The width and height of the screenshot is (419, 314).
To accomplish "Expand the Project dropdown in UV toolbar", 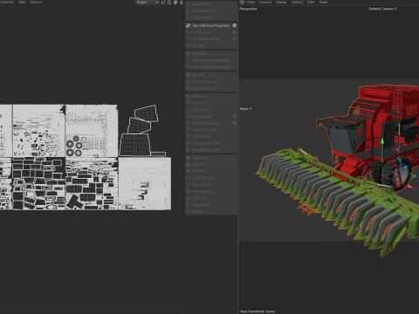I will [147, 3].
